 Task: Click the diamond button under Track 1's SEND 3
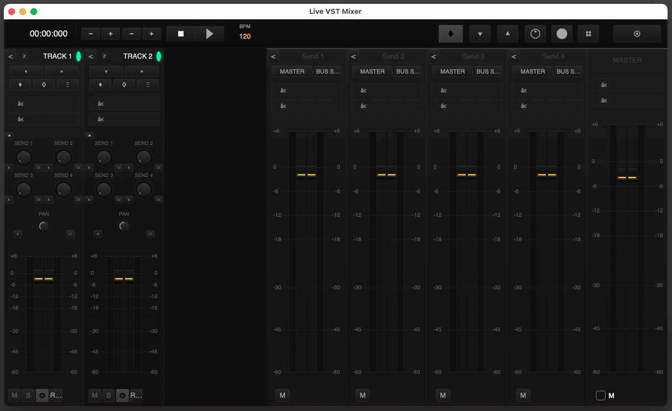pos(8,200)
